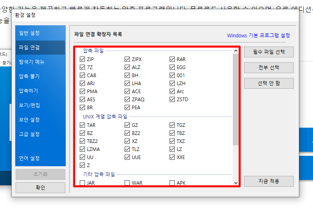Click 필수 파일 선택 button

(269, 52)
